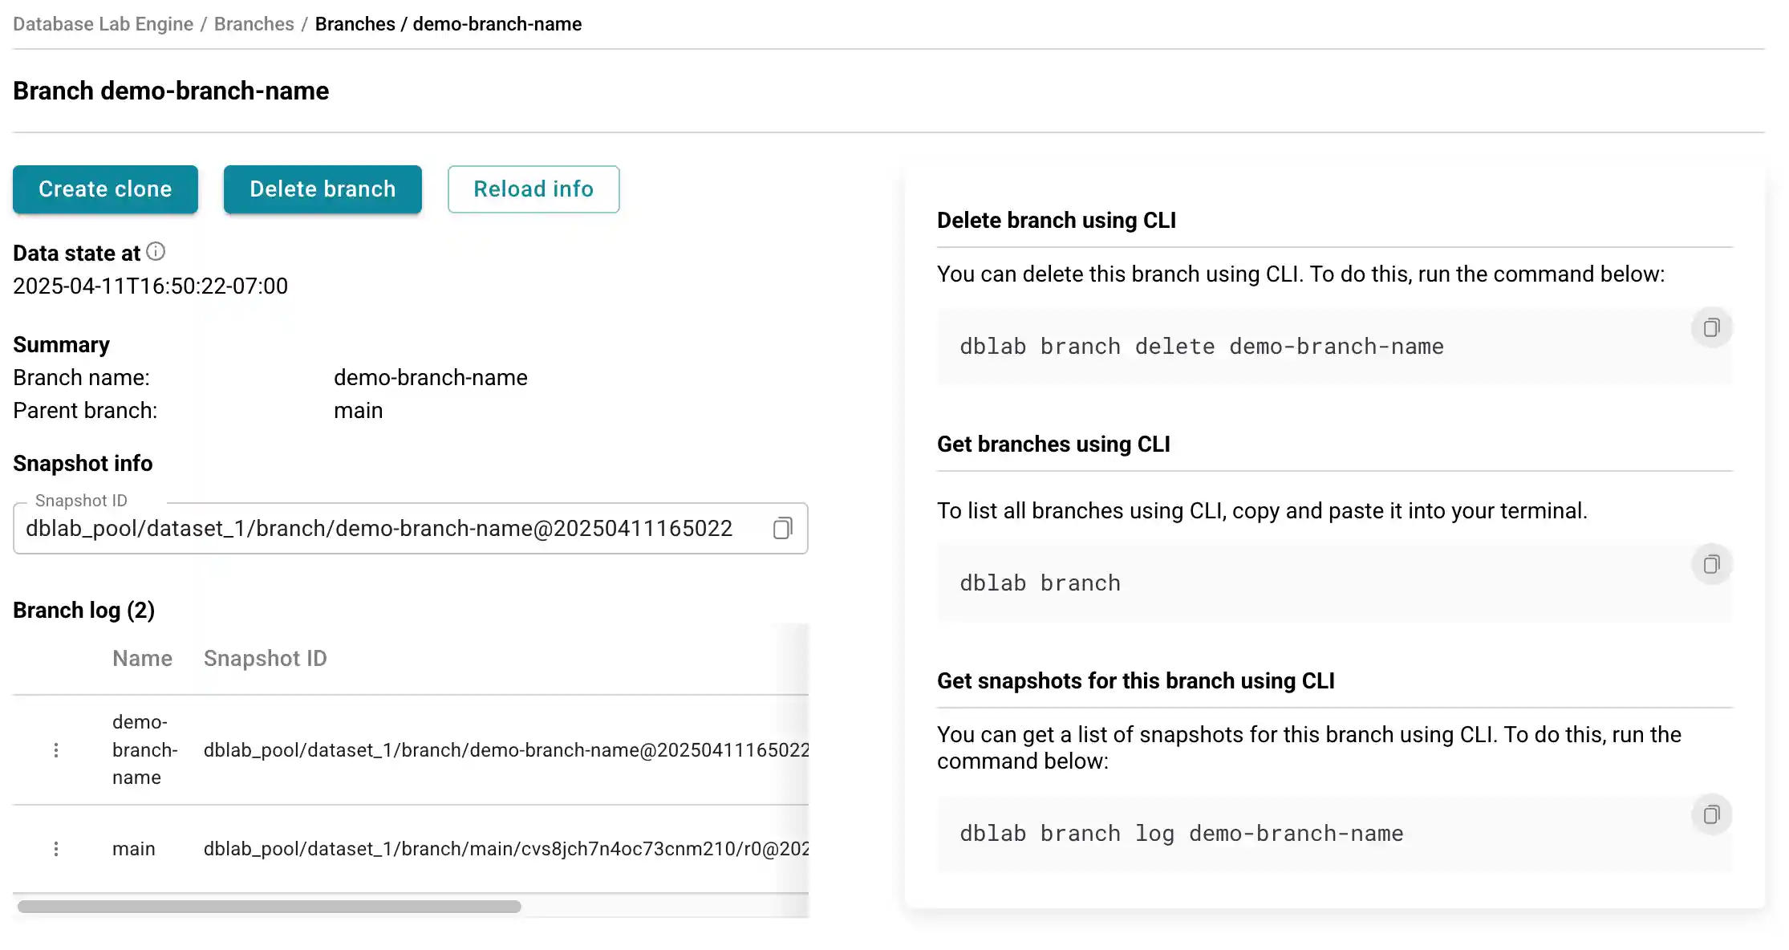Click the Snapshot ID column header
1789x950 pixels.
click(x=265, y=658)
